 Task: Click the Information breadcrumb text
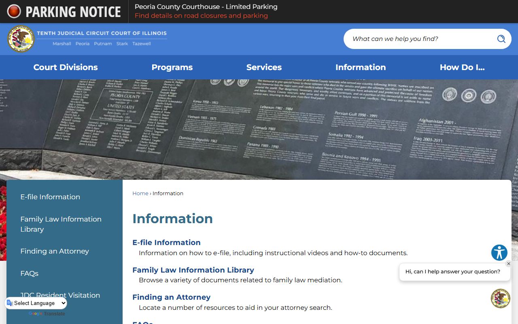(168, 194)
